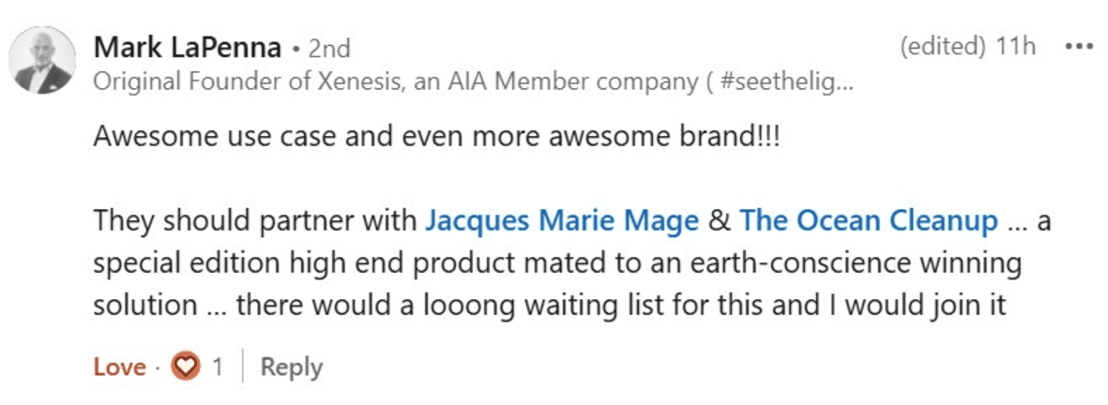Screen dimensions: 1108x405
Task: Click the "Awesome use case" comment line
Action: (436, 137)
